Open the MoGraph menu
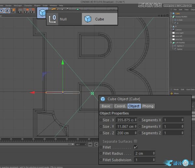This screenshot has width=195, height=168. click(18, 6)
